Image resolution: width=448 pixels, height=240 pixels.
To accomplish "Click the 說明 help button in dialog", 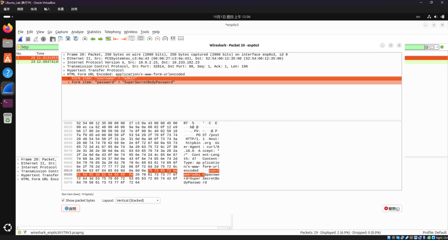I will (70, 209).
